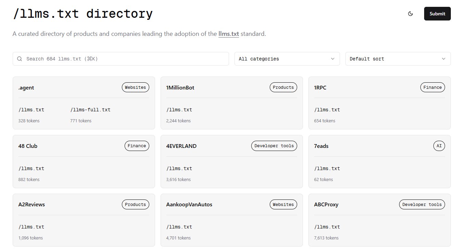Screen dimensions: 457x249
Task: Open /llms-full.txt on the .agent card
Action: tap(90, 110)
